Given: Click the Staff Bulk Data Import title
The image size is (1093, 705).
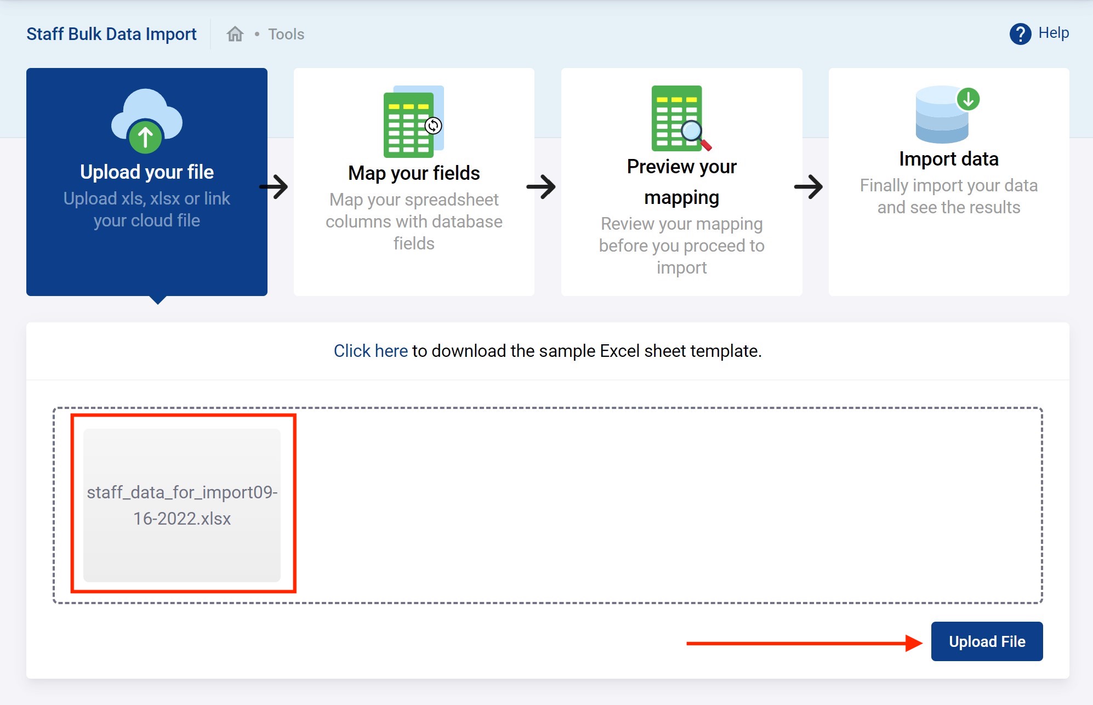Looking at the screenshot, I should pos(111,34).
